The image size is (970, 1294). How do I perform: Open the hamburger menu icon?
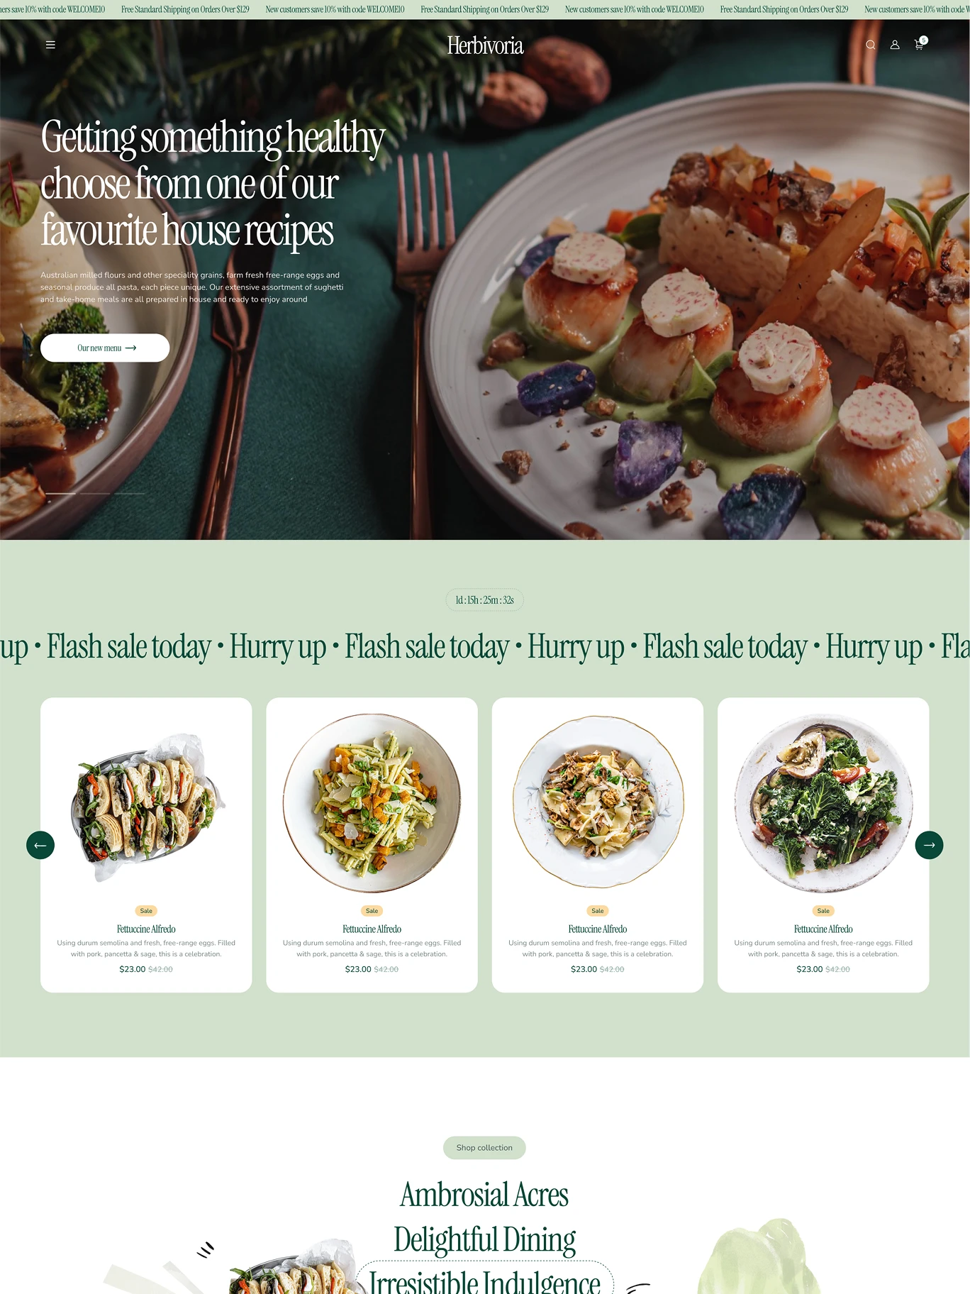[50, 45]
